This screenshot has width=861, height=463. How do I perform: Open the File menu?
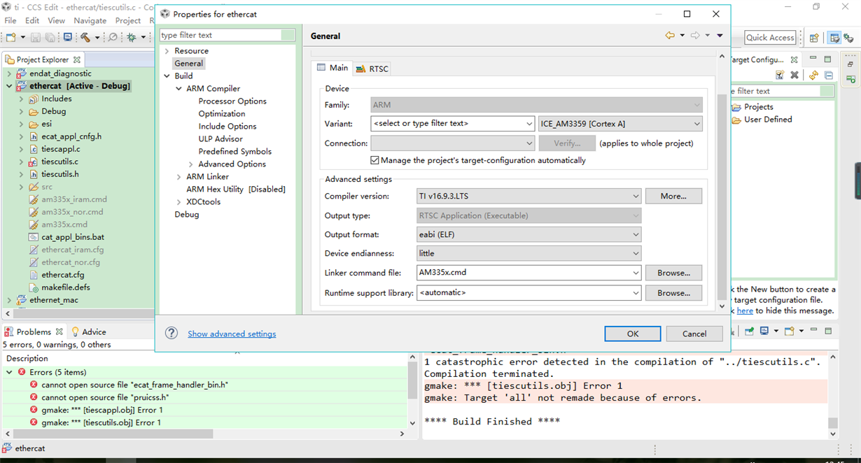click(10, 20)
